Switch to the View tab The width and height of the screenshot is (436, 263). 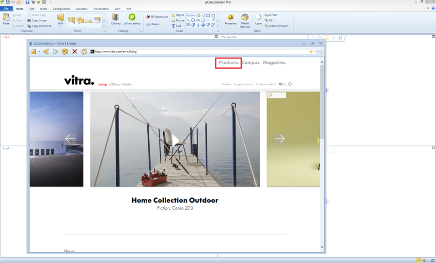(118, 9)
